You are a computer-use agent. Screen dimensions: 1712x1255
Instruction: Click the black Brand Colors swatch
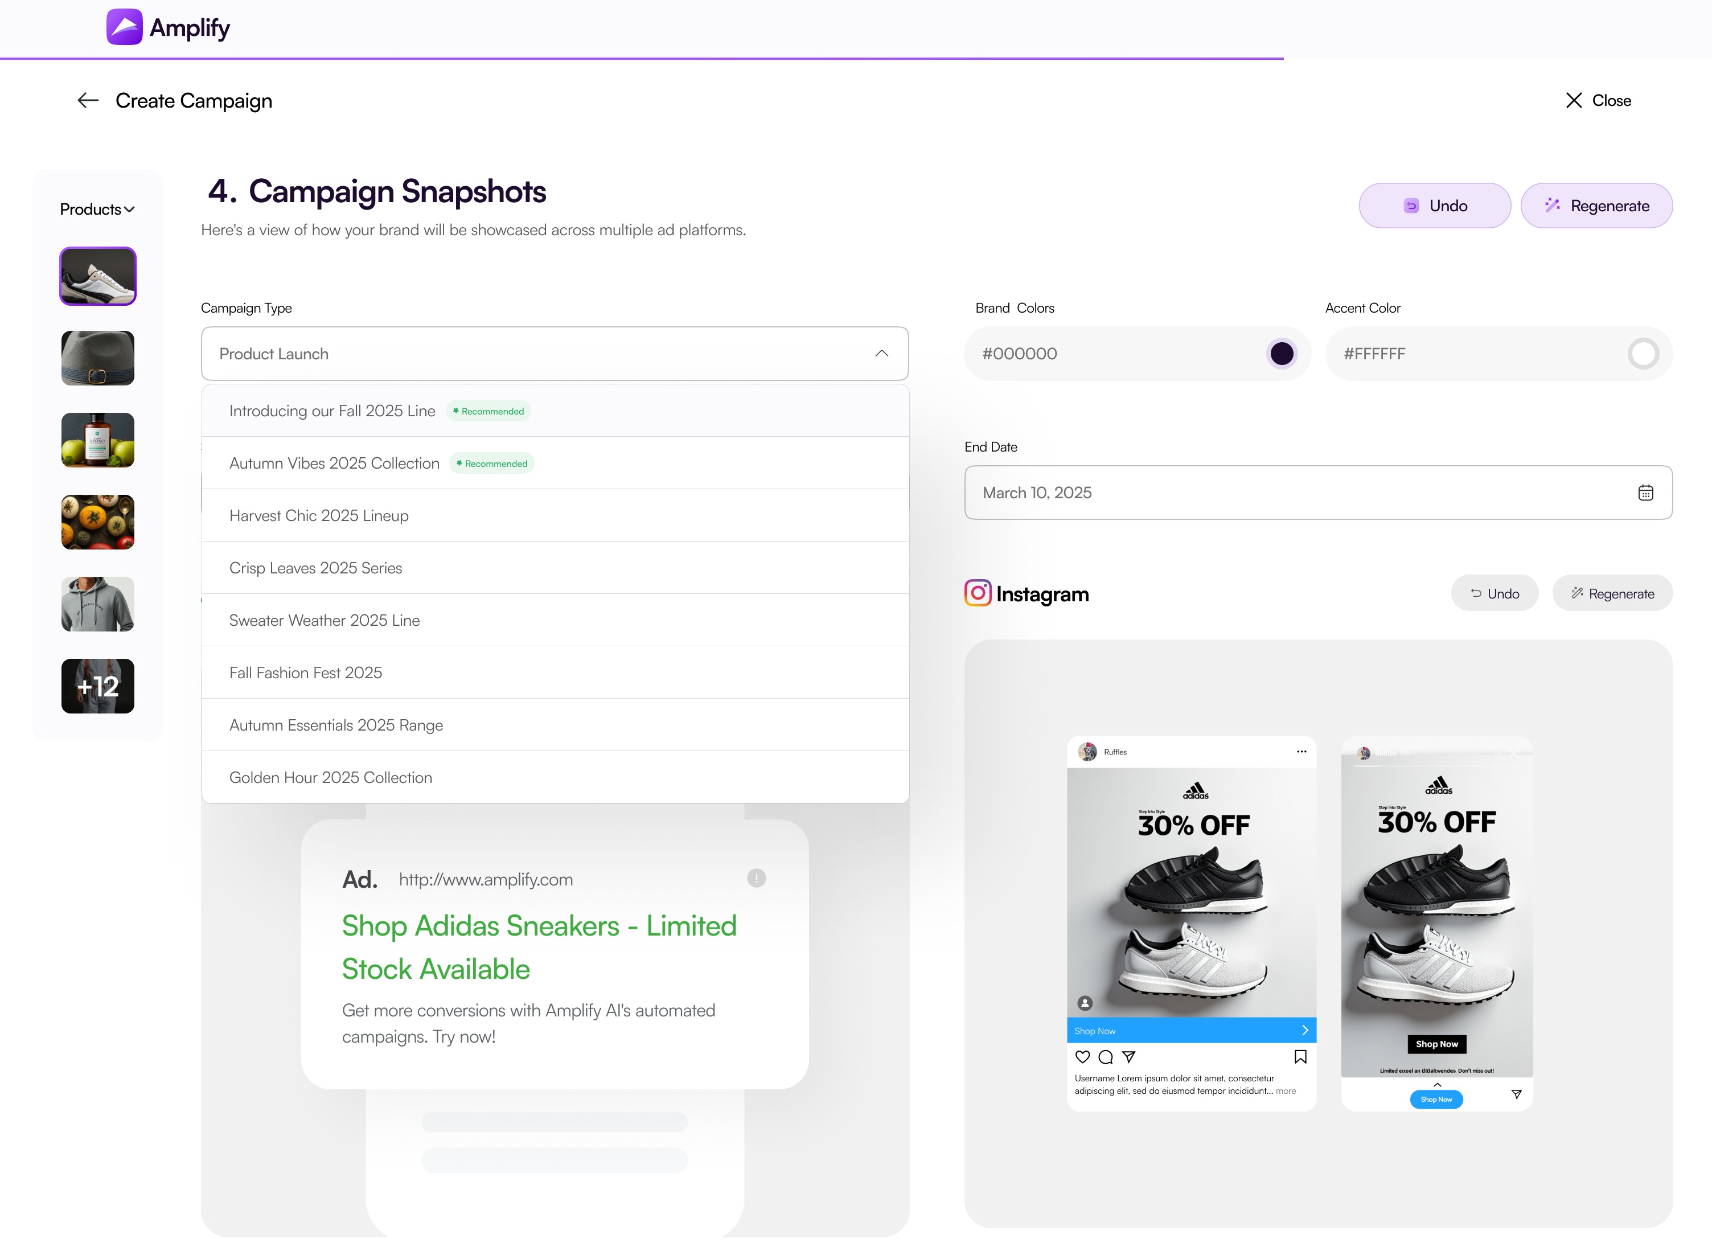coord(1282,353)
